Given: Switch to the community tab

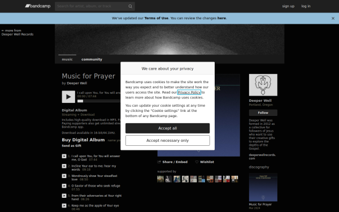Looking at the screenshot, I should [92, 59].
